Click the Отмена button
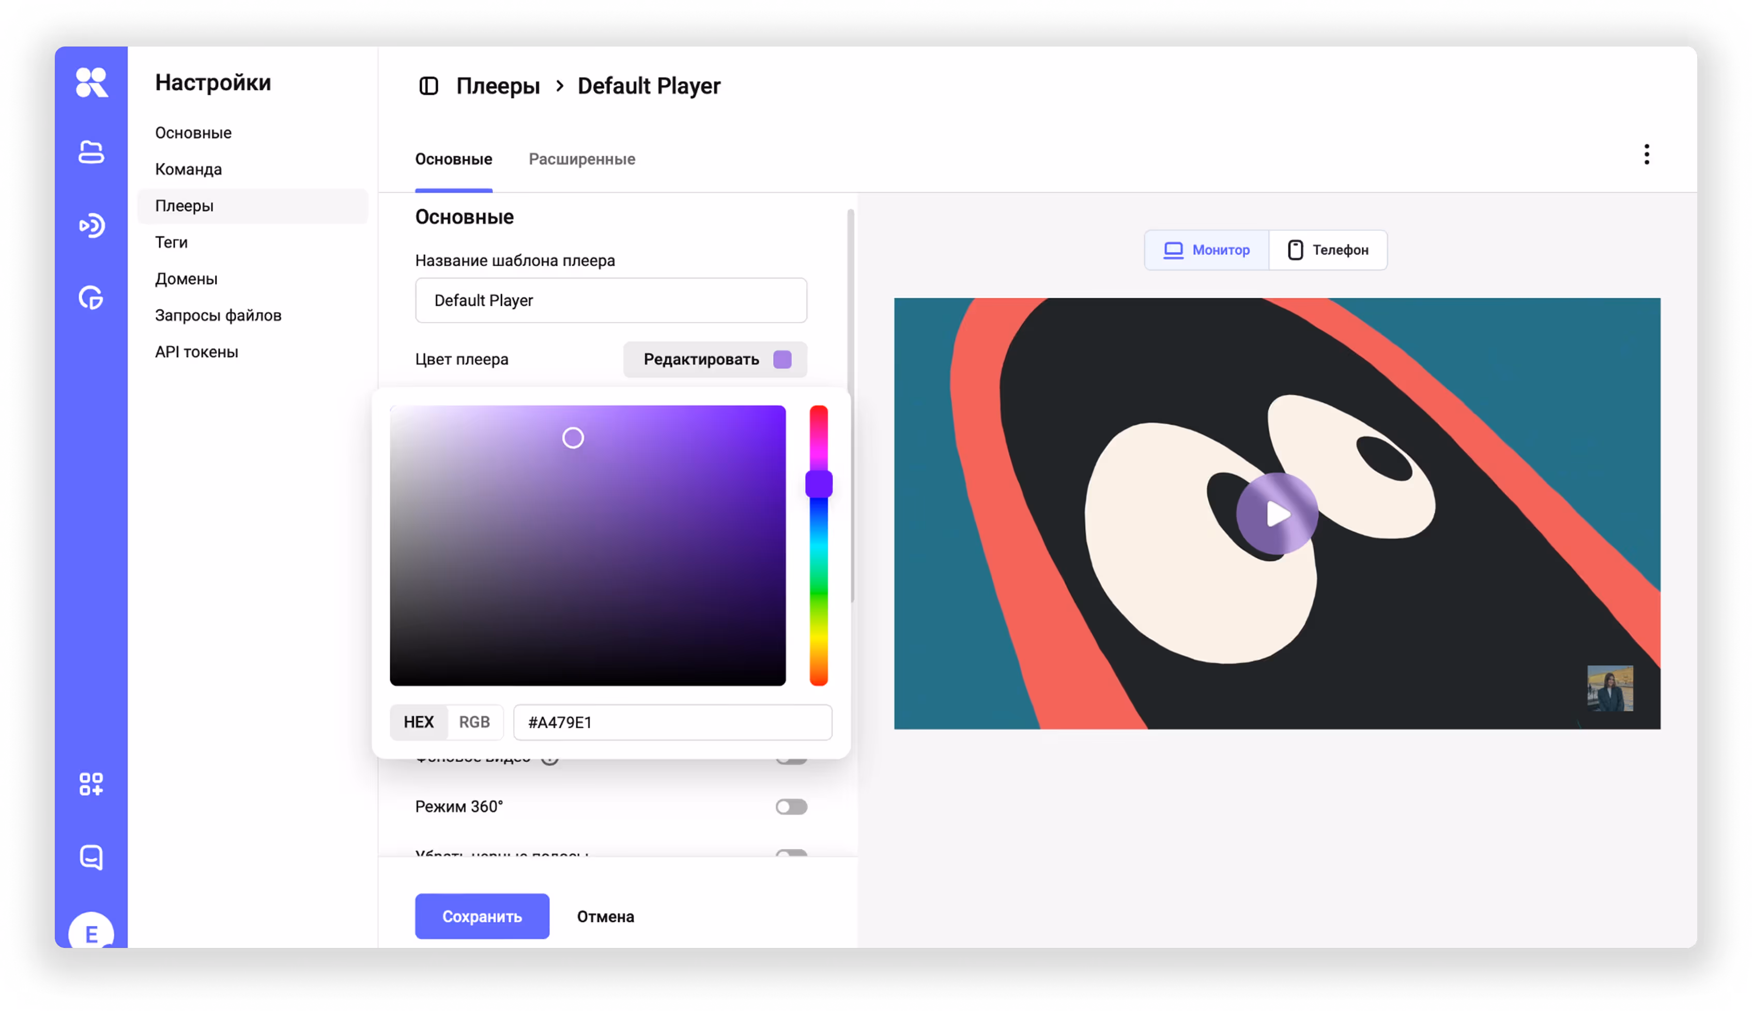This screenshot has width=1752, height=1011. point(605,916)
